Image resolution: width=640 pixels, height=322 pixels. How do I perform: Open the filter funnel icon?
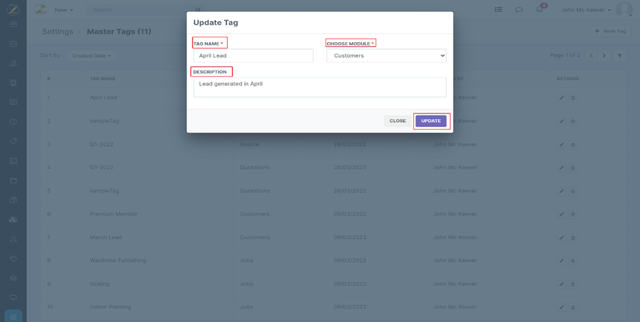point(620,56)
